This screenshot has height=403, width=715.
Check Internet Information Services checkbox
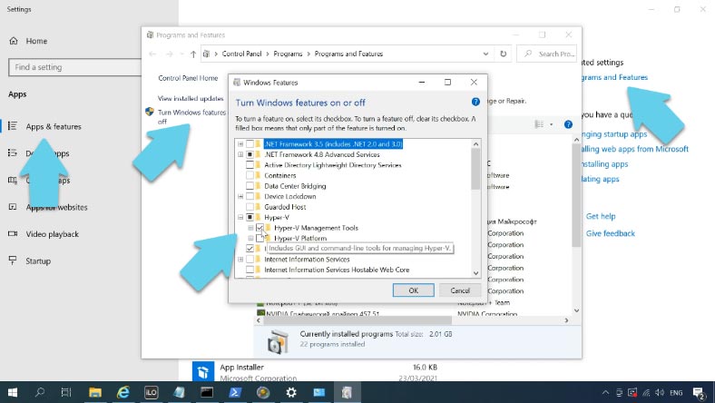pos(250,260)
